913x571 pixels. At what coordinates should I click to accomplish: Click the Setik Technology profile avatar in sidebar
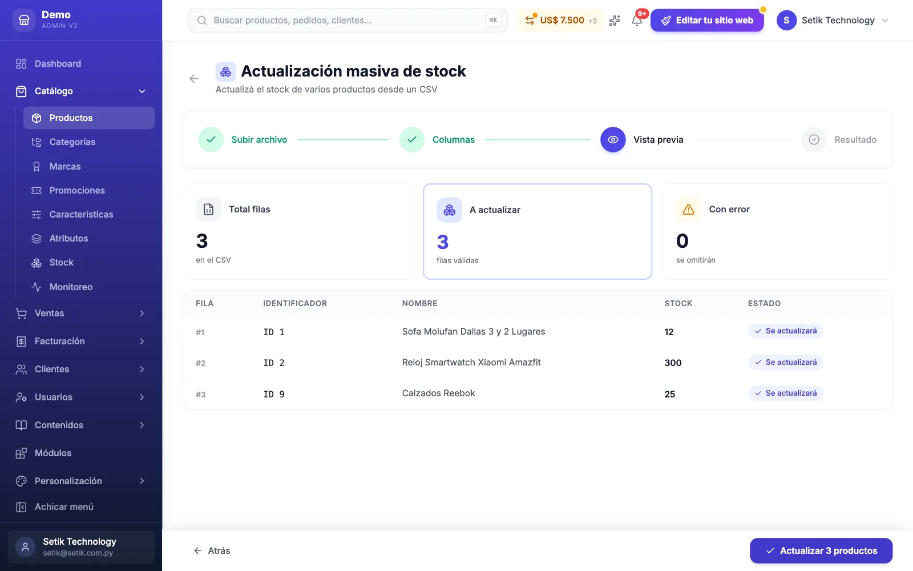point(25,547)
